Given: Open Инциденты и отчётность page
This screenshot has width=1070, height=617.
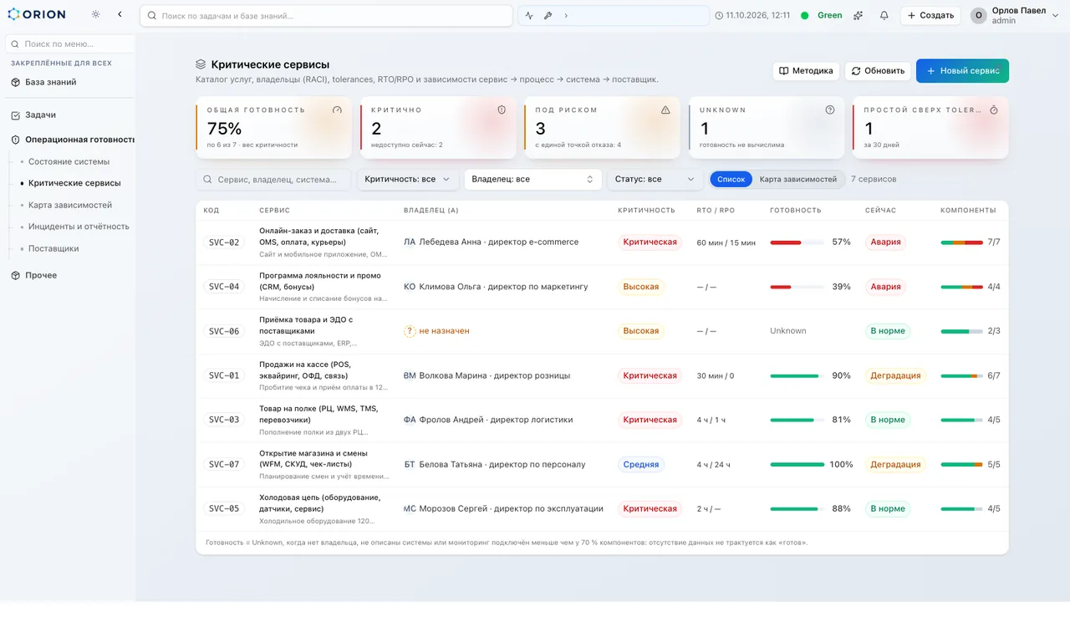Looking at the screenshot, I should point(79,227).
